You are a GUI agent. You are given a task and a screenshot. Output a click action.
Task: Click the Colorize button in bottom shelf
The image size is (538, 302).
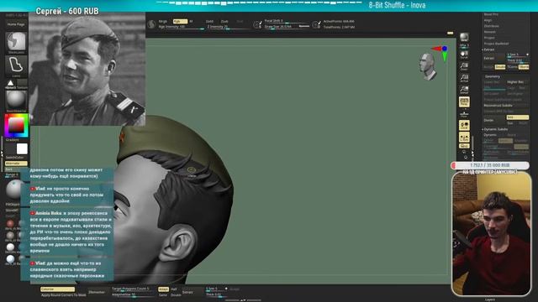pyautogui.click(x=57, y=289)
